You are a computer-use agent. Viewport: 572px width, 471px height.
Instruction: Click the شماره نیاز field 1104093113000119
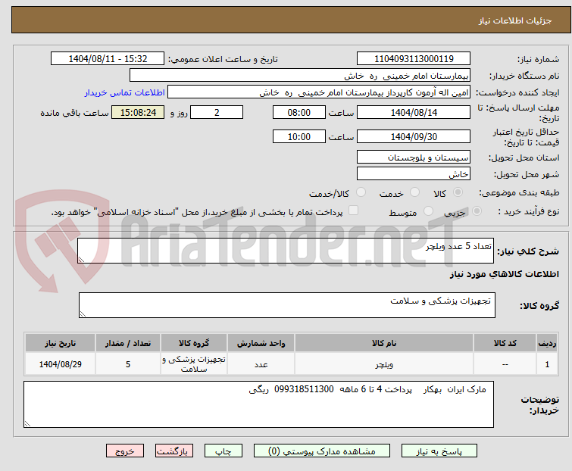point(414,59)
